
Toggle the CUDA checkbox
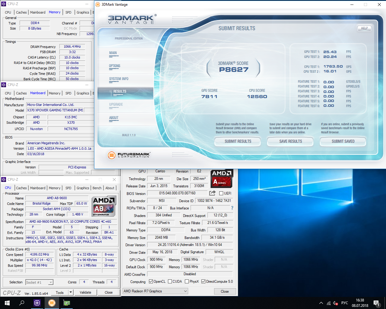pyautogui.click(x=170, y=282)
